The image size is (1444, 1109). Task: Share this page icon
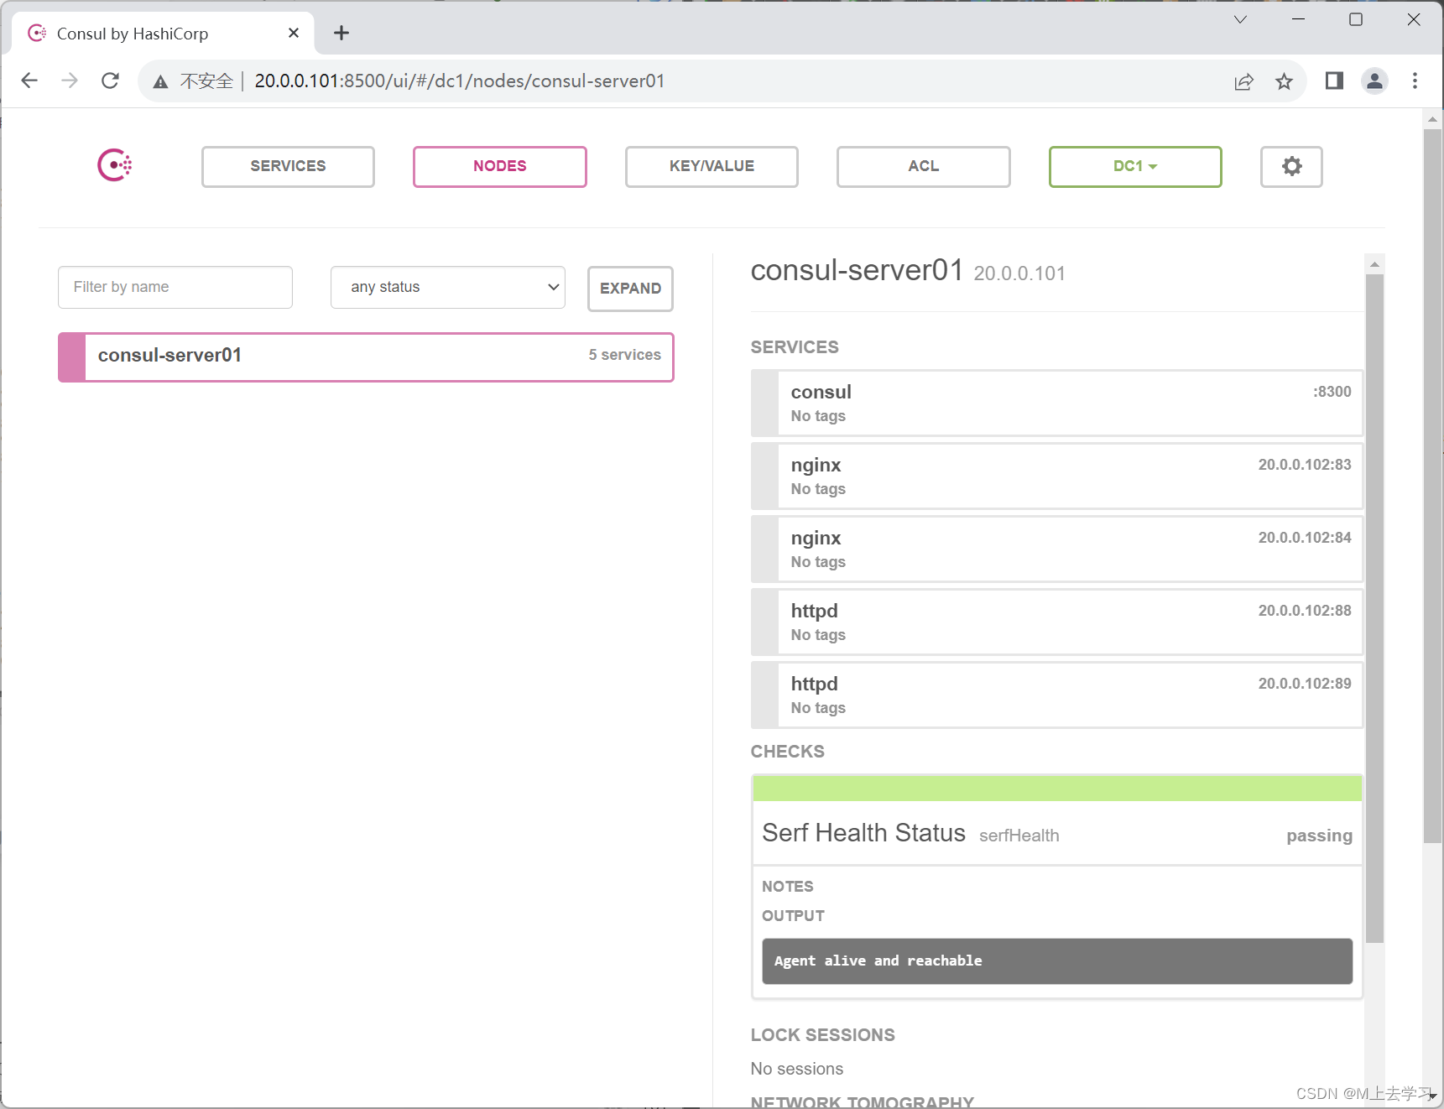tap(1243, 81)
